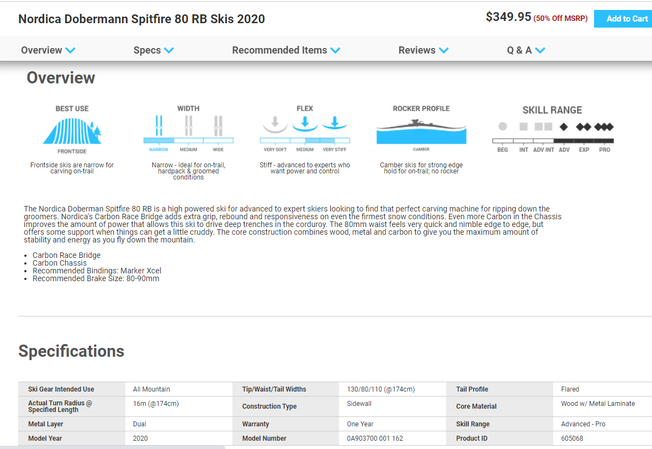Viewport: 652px width, 449px height.
Task: Click the Flared tail profile value
Action: [x=570, y=389]
